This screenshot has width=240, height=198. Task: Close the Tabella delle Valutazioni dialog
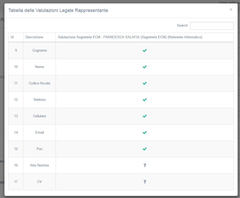point(231,10)
